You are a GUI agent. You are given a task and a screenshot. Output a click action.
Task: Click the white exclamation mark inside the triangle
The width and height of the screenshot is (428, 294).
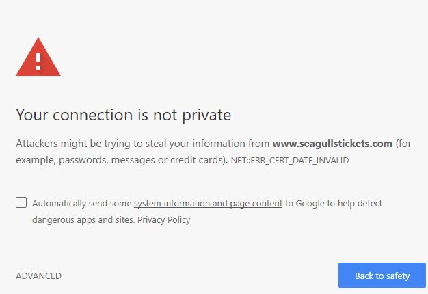pyautogui.click(x=38, y=62)
